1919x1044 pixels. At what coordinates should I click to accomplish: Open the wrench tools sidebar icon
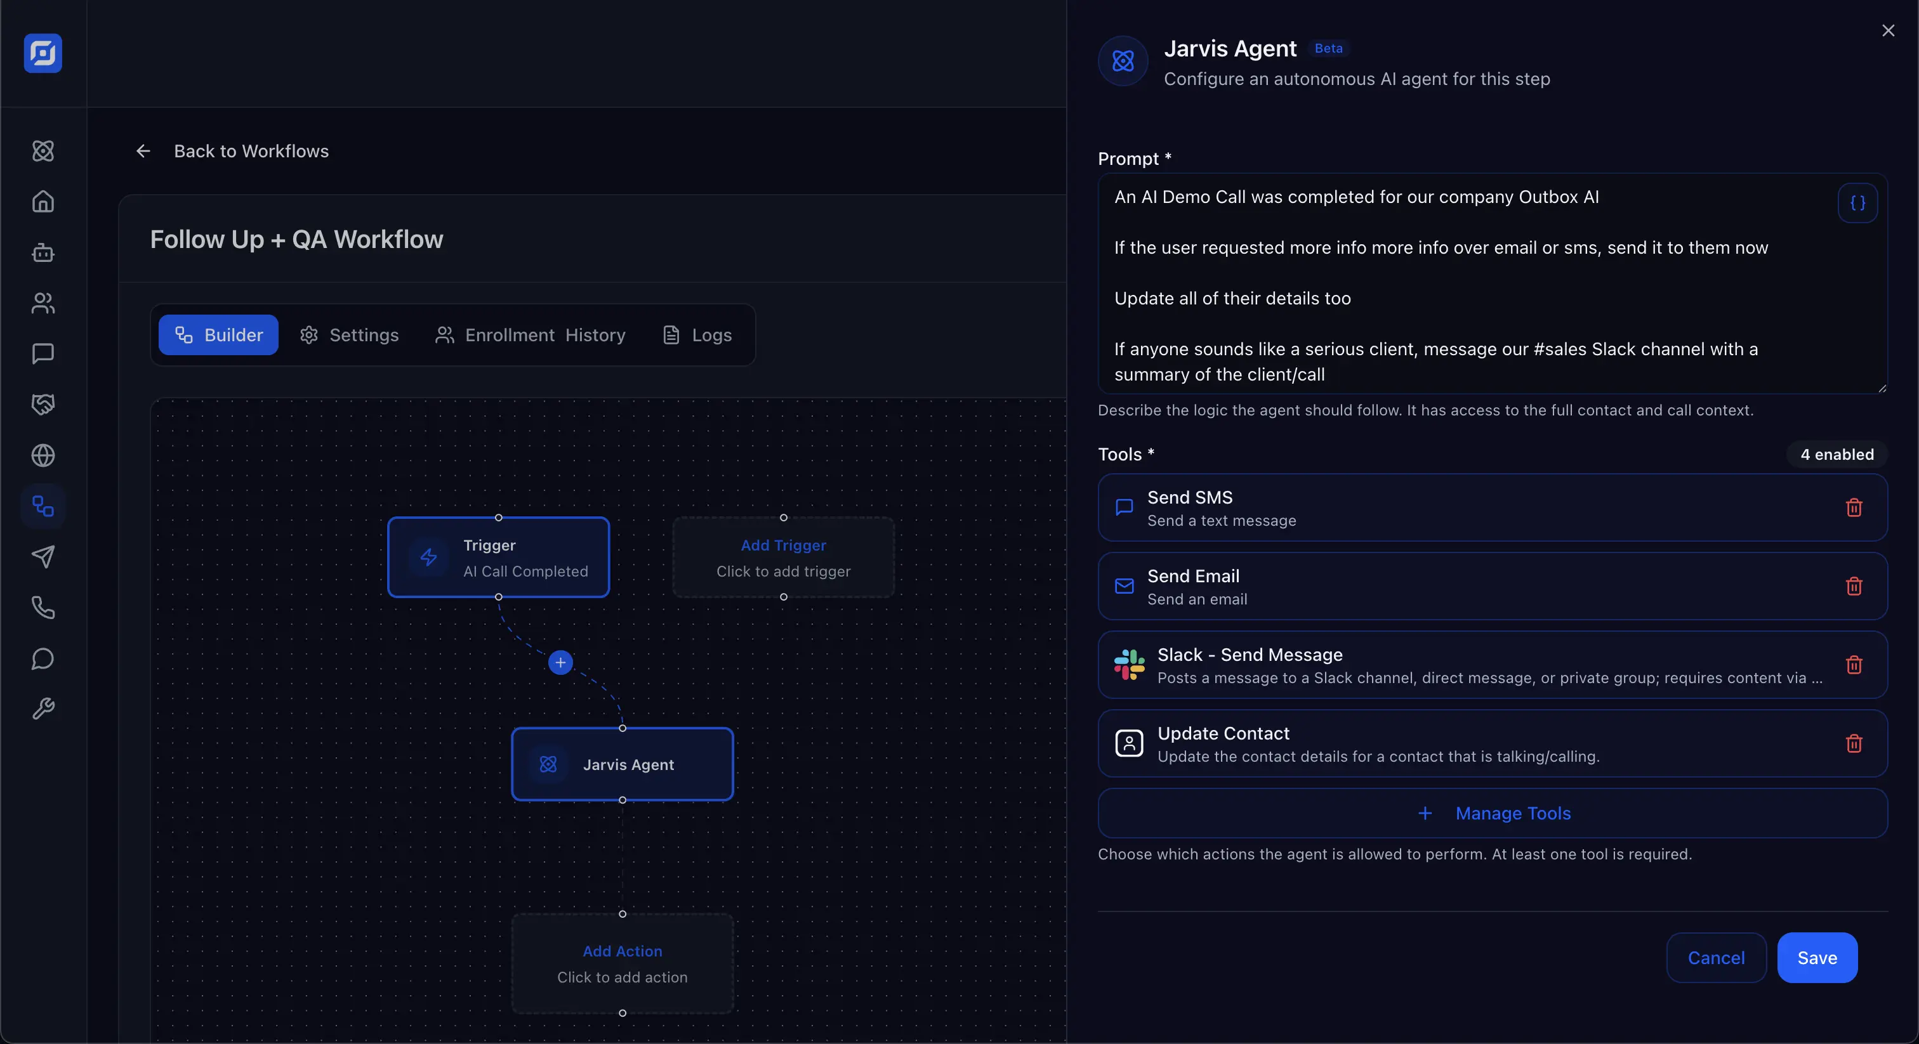tap(43, 709)
